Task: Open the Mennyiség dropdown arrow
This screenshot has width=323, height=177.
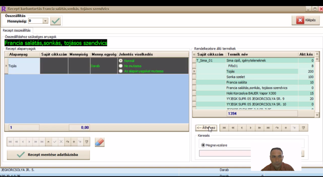Action: click(x=45, y=21)
